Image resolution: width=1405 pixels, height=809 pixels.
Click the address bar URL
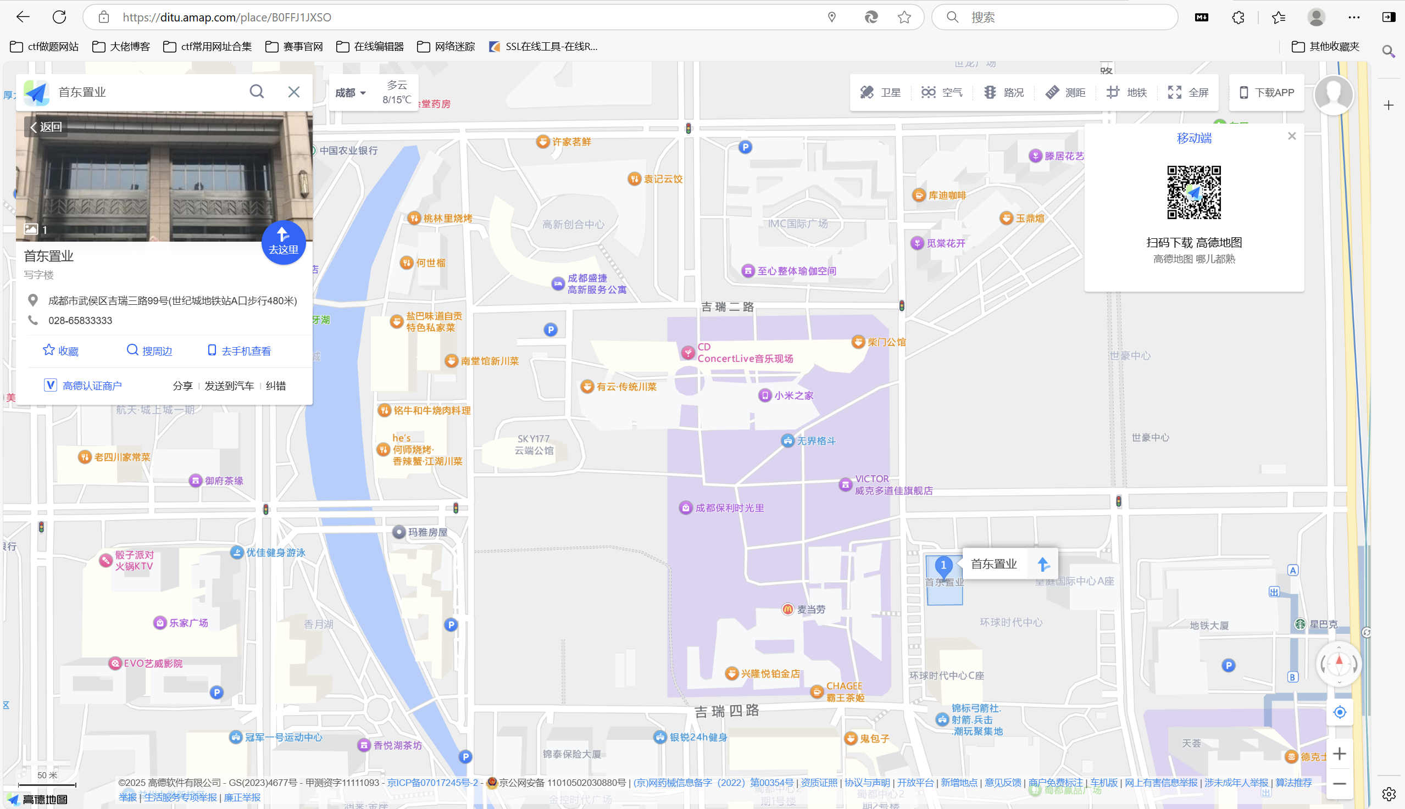pos(227,17)
